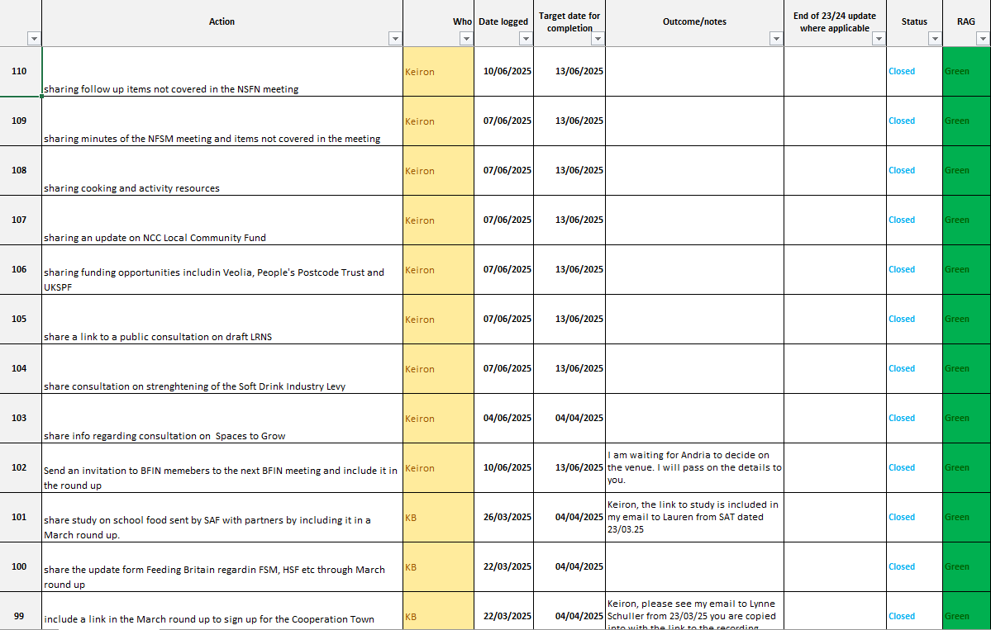Select the cell numbered 102
Viewport: 991px width, 630px height.
[20, 468]
